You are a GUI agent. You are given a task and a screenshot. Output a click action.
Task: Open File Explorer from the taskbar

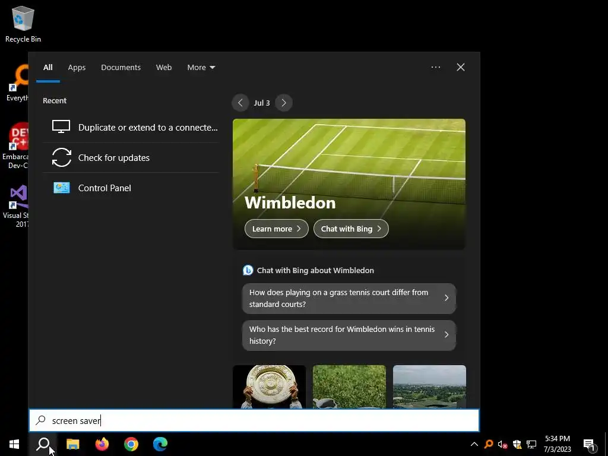(72, 444)
